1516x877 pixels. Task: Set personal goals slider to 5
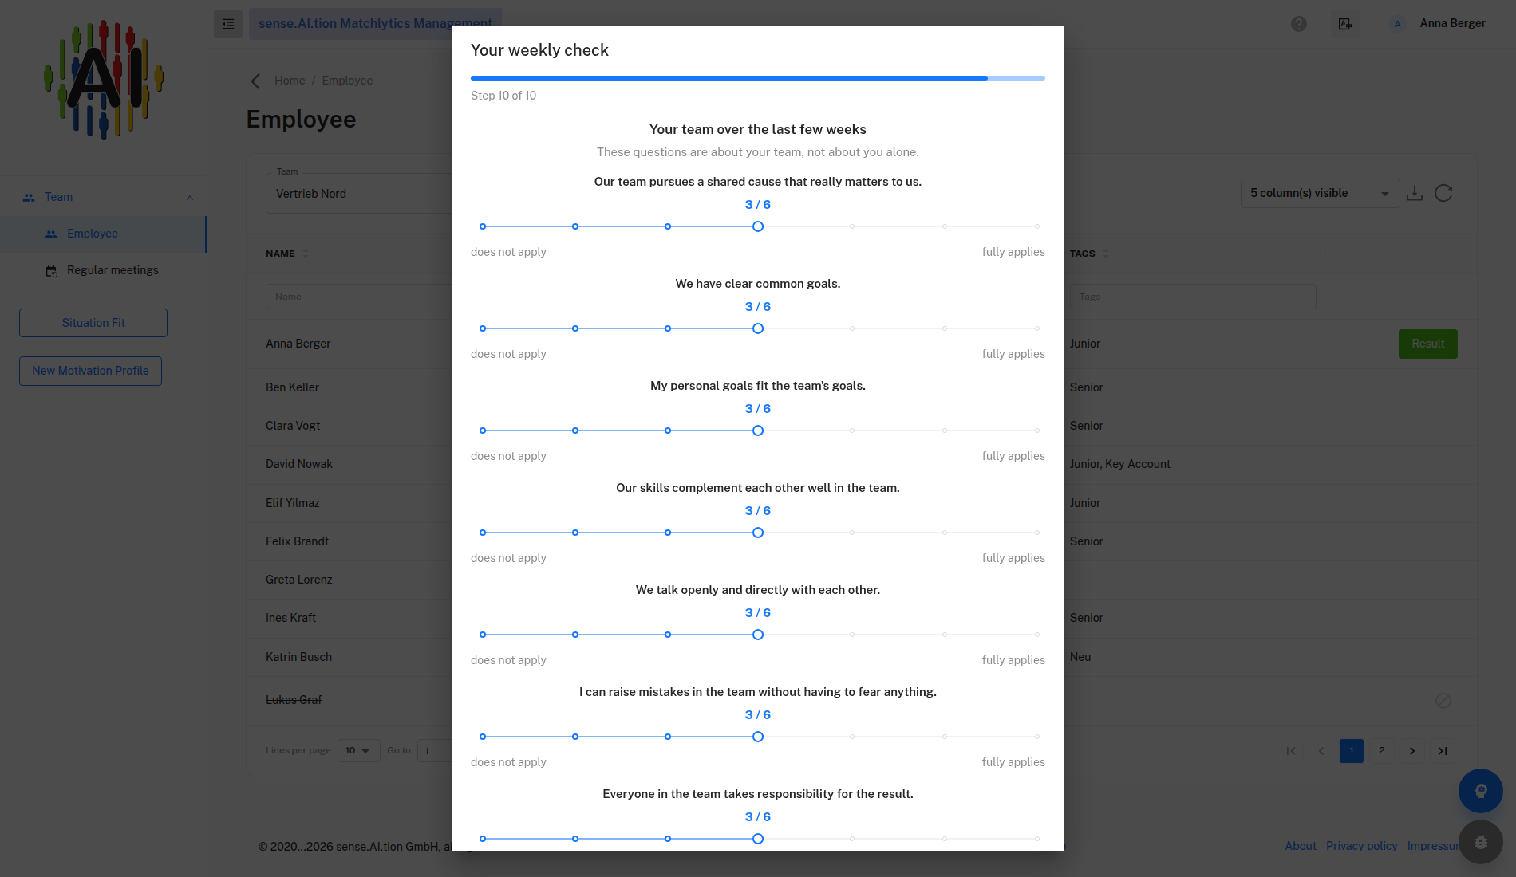click(945, 431)
